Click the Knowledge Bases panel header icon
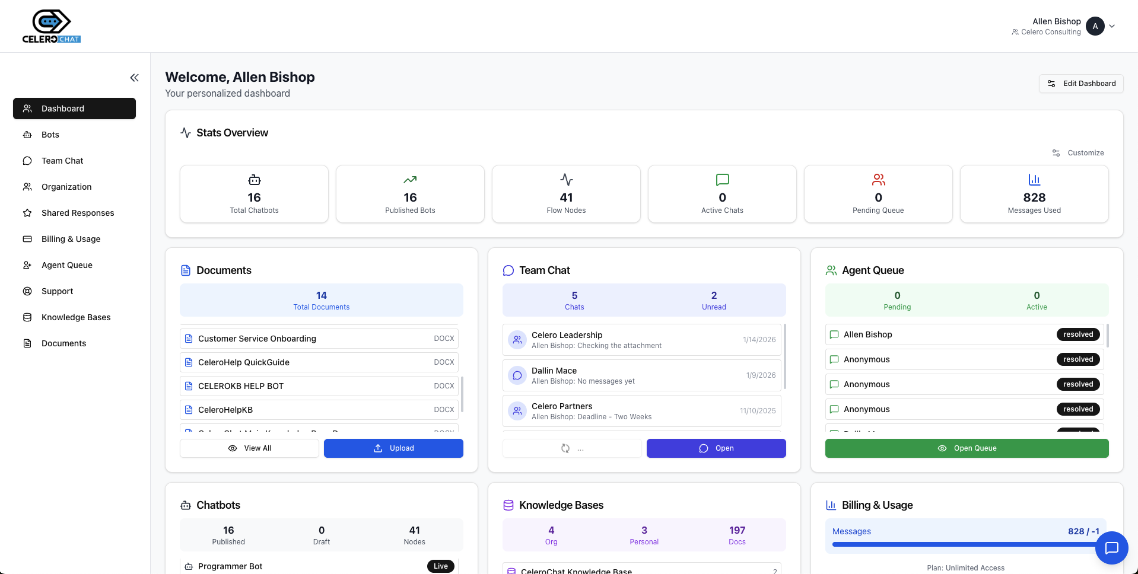 tap(508, 505)
